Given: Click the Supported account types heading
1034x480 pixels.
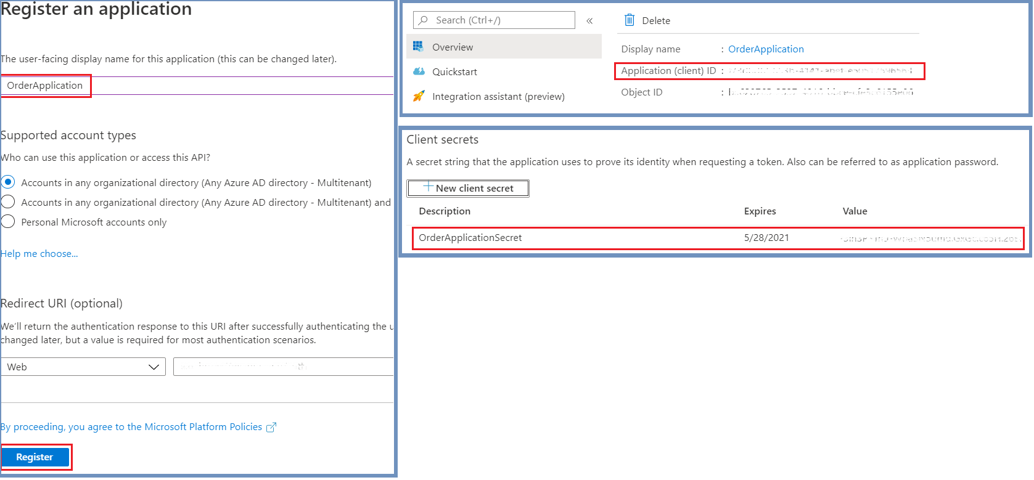Looking at the screenshot, I should 68,136.
